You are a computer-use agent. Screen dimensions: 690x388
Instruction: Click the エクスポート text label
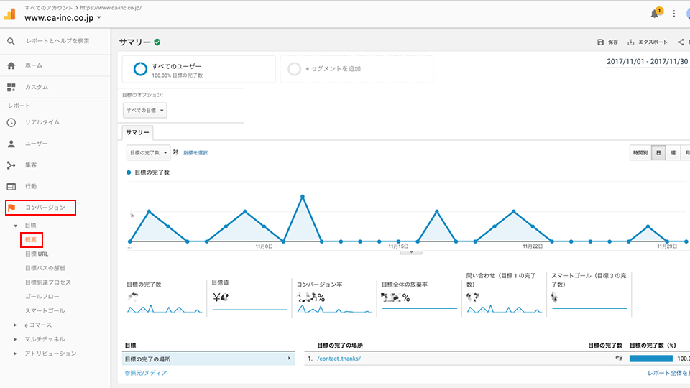pyautogui.click(x=653, y=42)
